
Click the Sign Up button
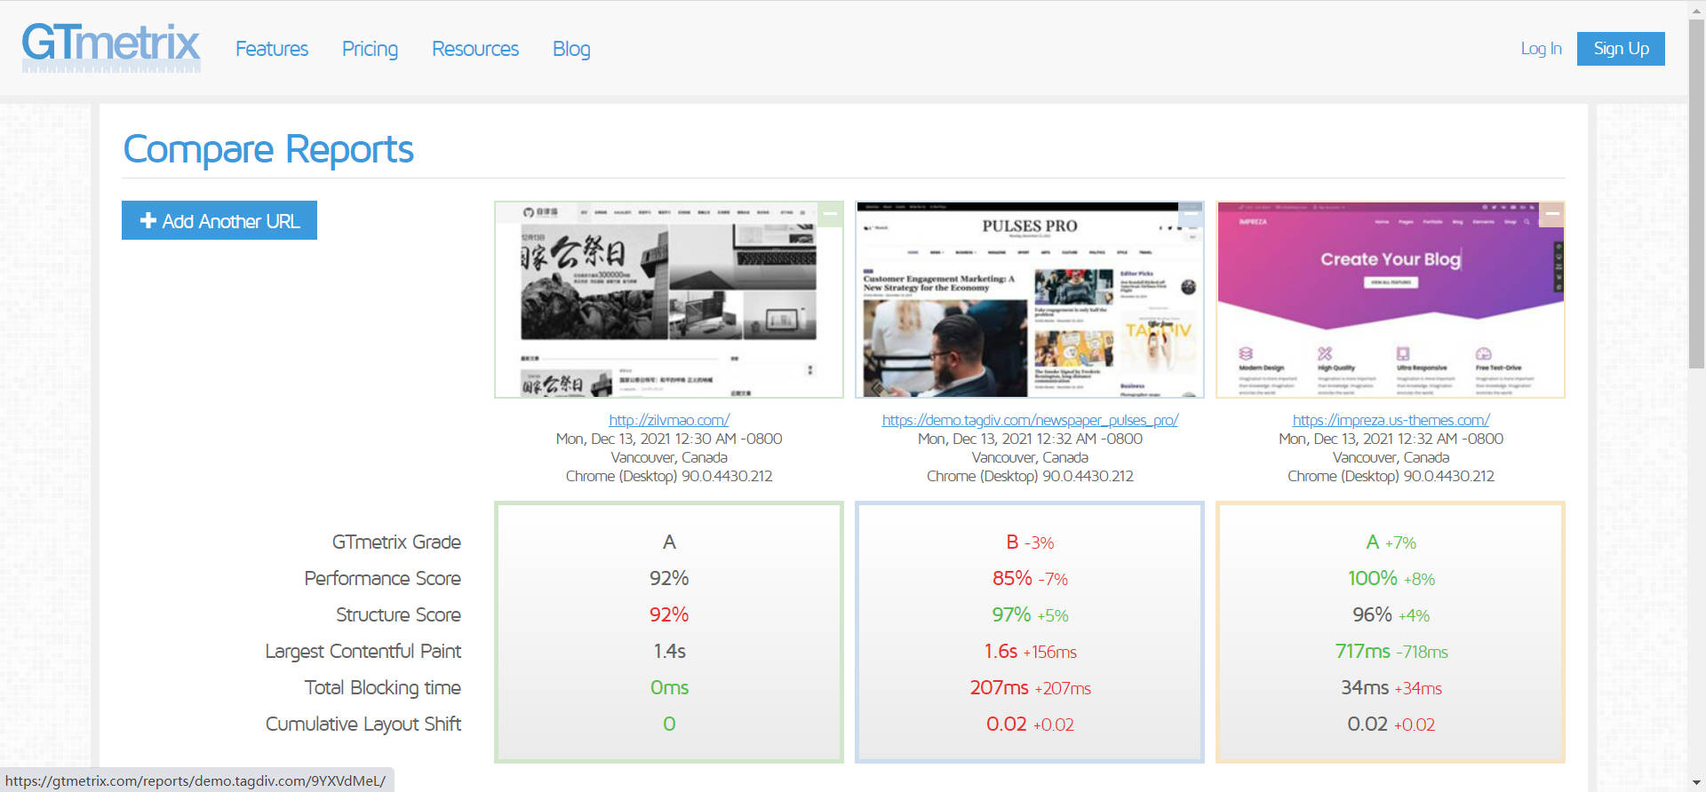1621,49
